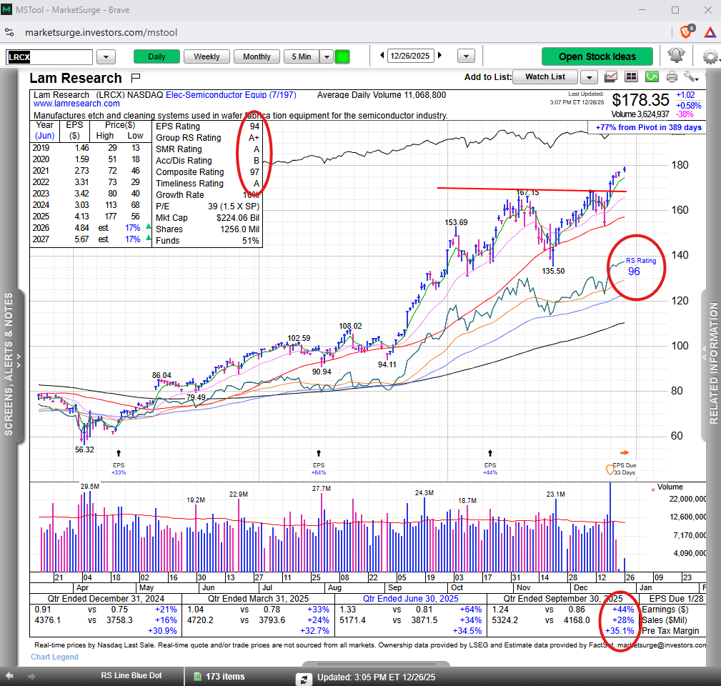
Task: Click the green triangle beside 2027 estimate
Action: point(148,238)
